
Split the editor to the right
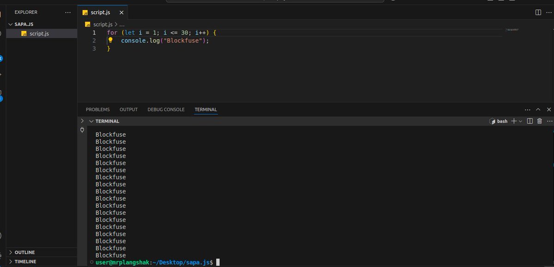click(x=538, y=12)
